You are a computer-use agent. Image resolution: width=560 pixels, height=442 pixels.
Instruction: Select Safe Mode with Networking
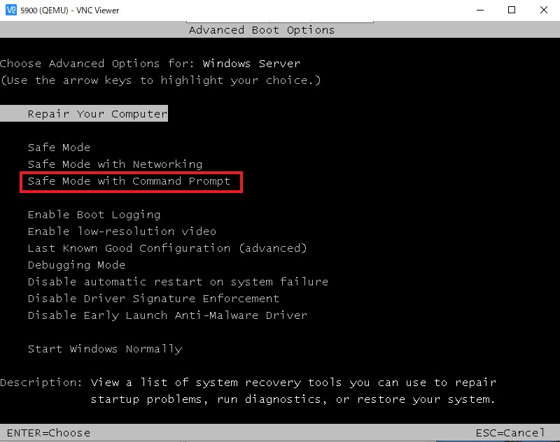tap(115, 164)
